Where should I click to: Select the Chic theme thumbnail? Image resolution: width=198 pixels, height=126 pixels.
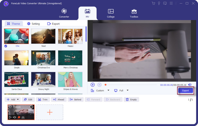coord(16,36)
